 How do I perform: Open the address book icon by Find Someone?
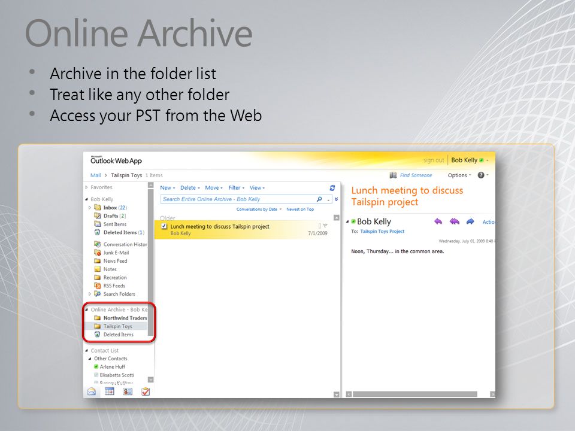point(393,175)
